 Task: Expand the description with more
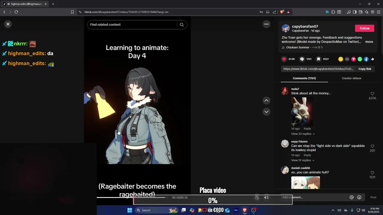coord(369,42)
